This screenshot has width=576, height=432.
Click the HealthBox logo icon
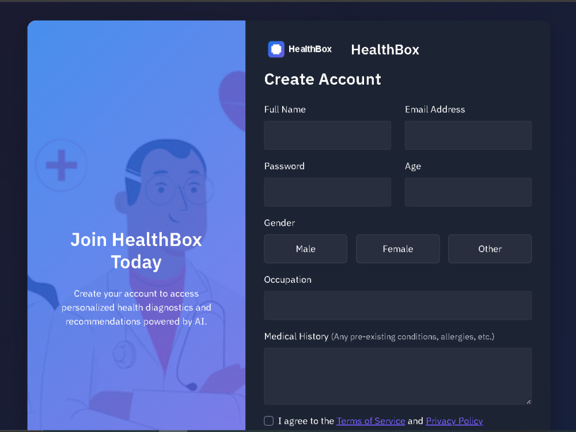pyautogui.click(x=276, y=49)
